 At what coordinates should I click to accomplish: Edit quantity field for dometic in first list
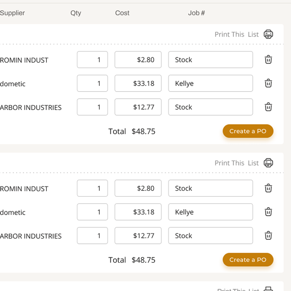[92, 83]
